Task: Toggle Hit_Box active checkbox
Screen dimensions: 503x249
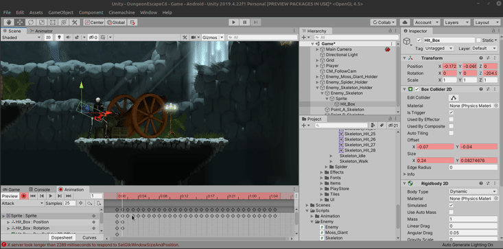Action: click(419, 40)
